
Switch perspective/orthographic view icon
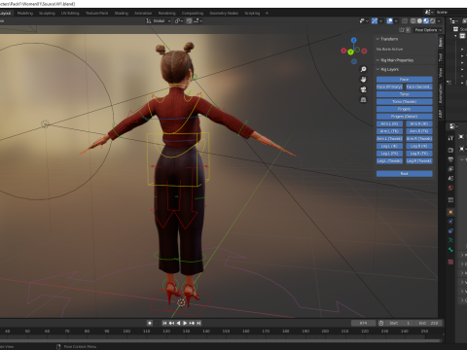click(364, 99)
